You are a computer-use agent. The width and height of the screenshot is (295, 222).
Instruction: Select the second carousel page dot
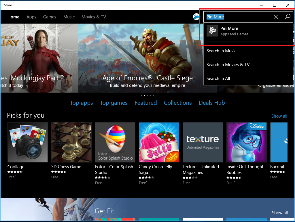pyautogui.click(x=145, y=95)
